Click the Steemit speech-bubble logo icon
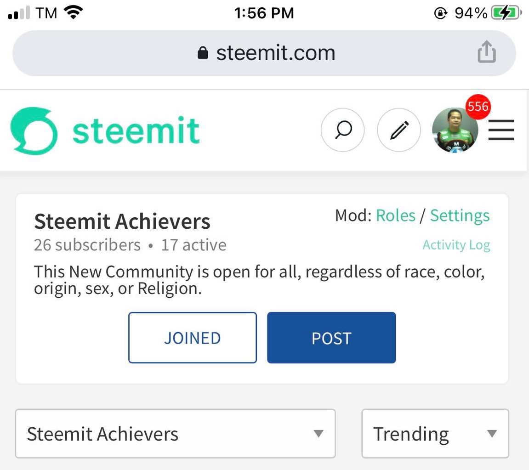 tap(34, 131)
